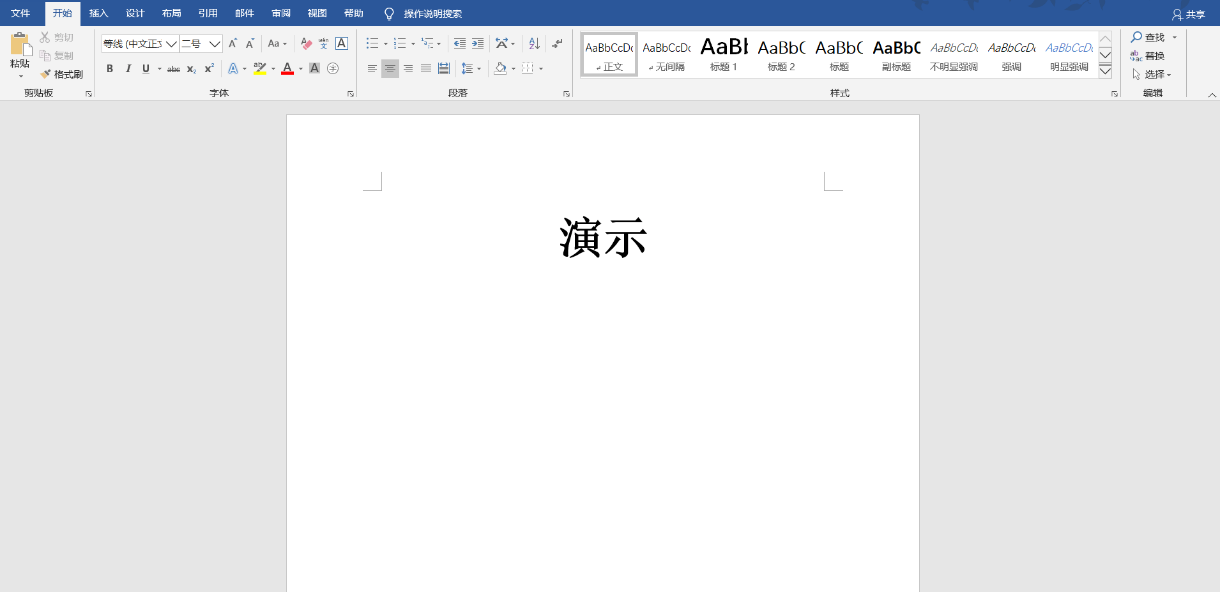This screenshot has height=592, width=1220.
Task: Click the bulleted list icon
Action: point(372,43)
